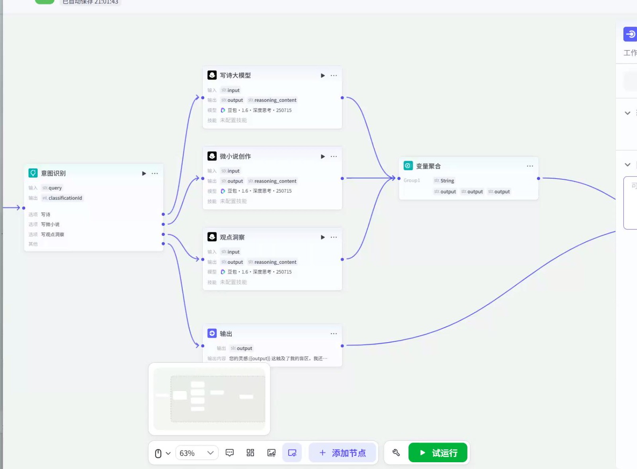Screen dimensions: 637x469
Task: Click the classificationId output variable
Action: point(62,198)
